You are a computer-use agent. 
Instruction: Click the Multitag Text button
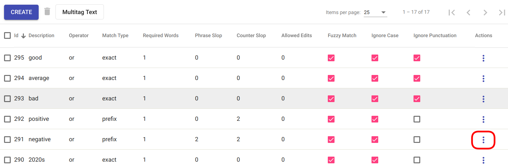pyautogui.click(x=80, y=12)
